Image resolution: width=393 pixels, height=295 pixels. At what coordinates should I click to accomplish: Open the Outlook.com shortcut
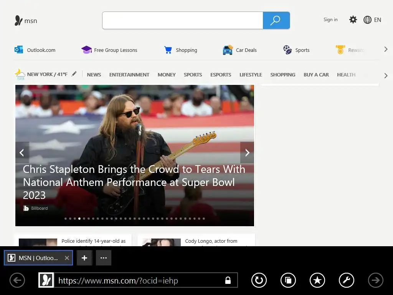click(35, 50)
